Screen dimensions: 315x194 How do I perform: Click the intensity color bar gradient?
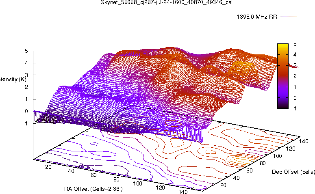coord(282,76)
